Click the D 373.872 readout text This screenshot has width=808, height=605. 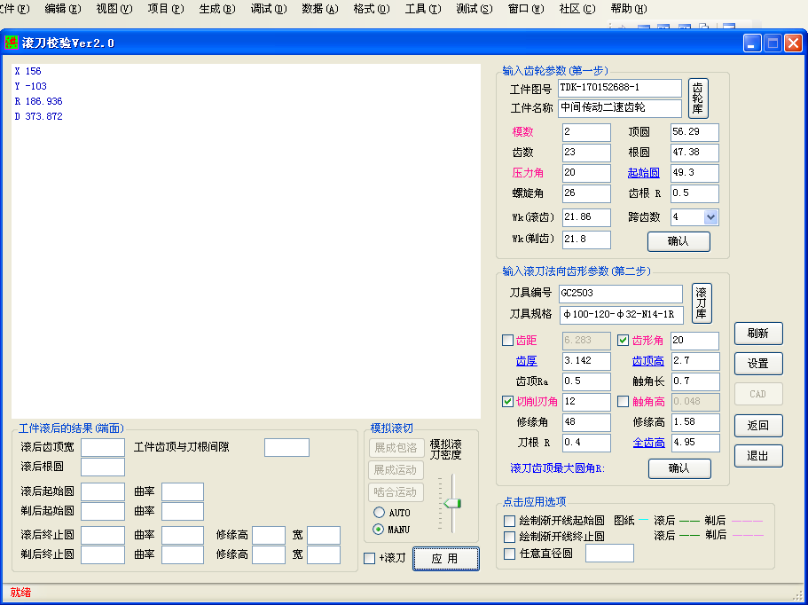click(39, 116)
